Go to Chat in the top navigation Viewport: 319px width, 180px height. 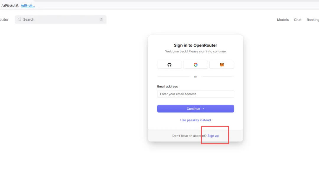click(x=298, y=20)
